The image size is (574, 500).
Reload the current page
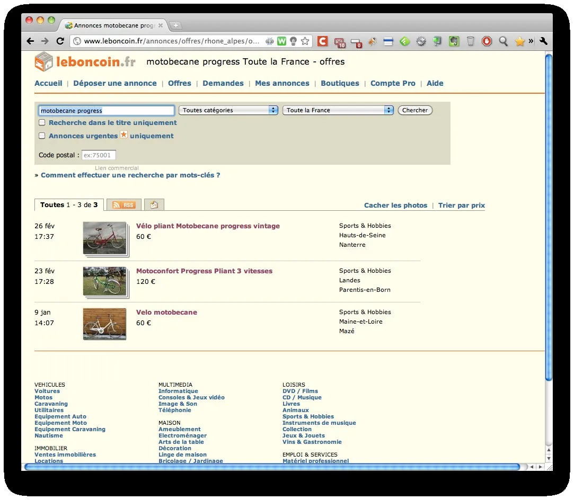[60, 41]
